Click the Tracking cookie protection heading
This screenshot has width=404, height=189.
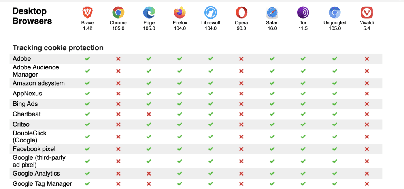(x=58, y=48)
